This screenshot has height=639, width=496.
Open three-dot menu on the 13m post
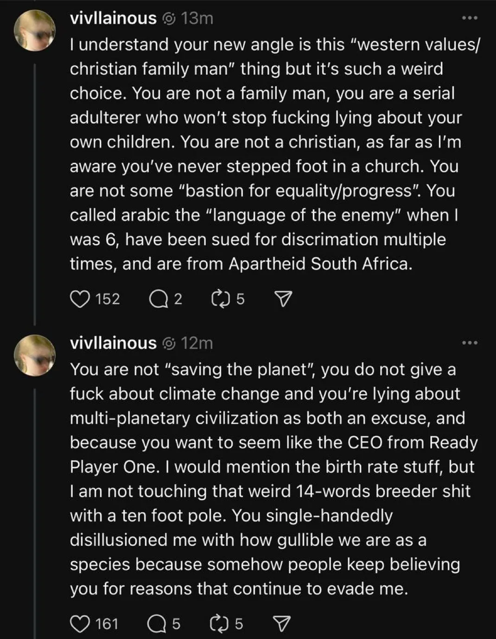pos(470,18)
